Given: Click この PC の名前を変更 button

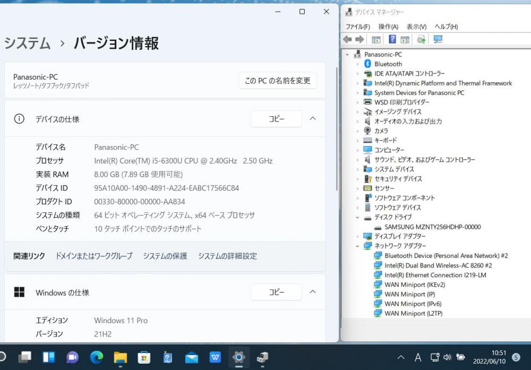Looking at the screenshot, I should tap(278, 81).
